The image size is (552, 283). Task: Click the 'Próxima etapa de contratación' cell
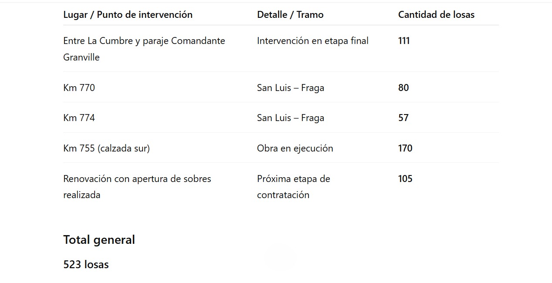(293, 187)
